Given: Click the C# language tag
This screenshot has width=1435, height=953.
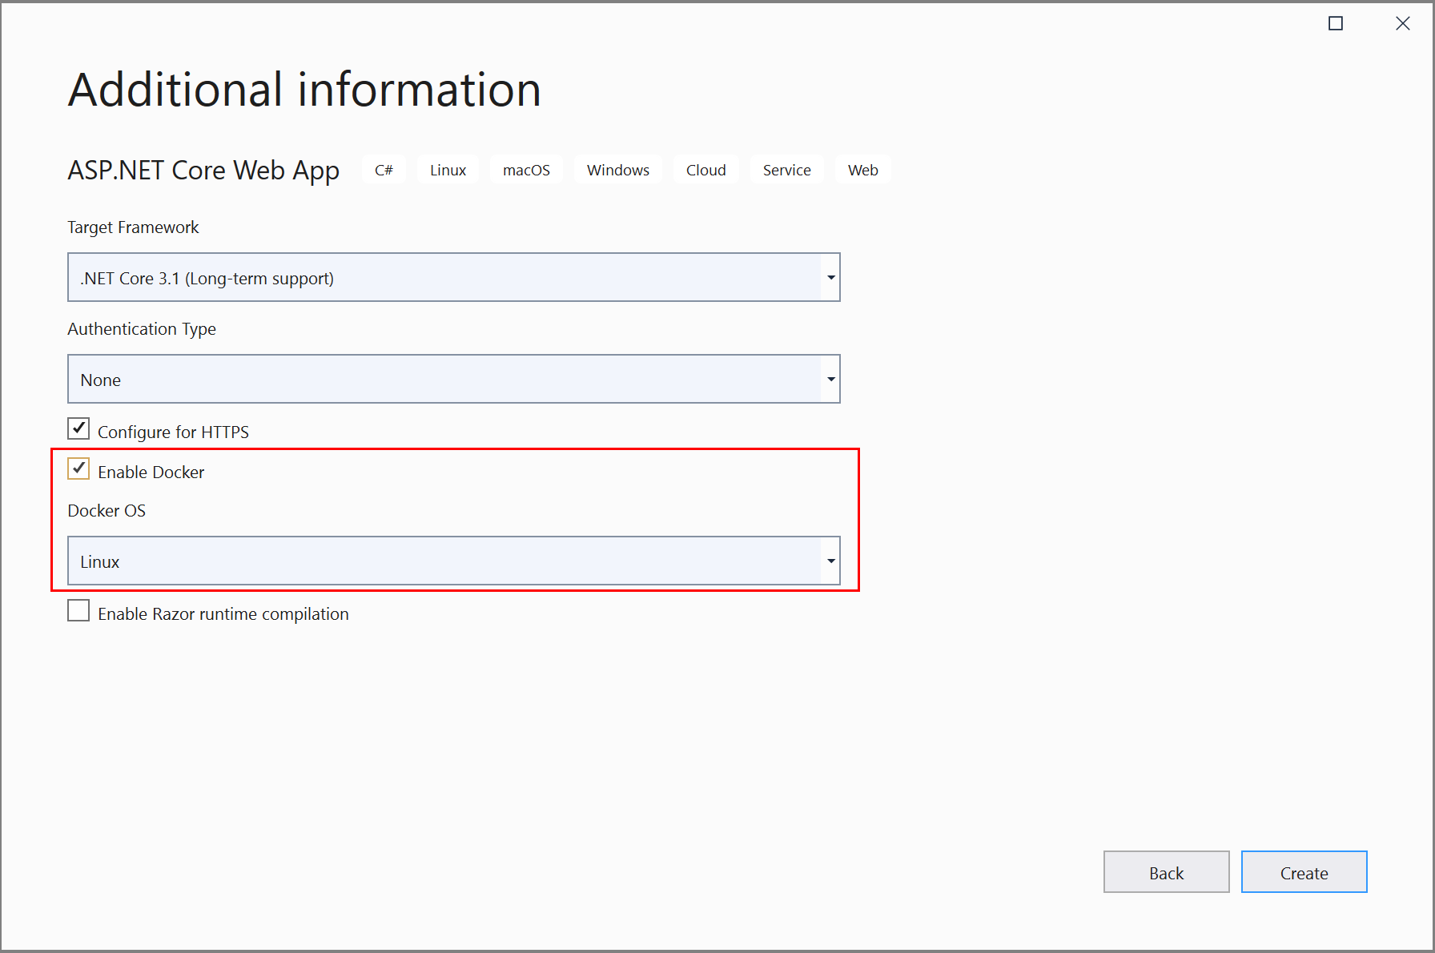Looking at the screenshot, I should tap(384, 170).
